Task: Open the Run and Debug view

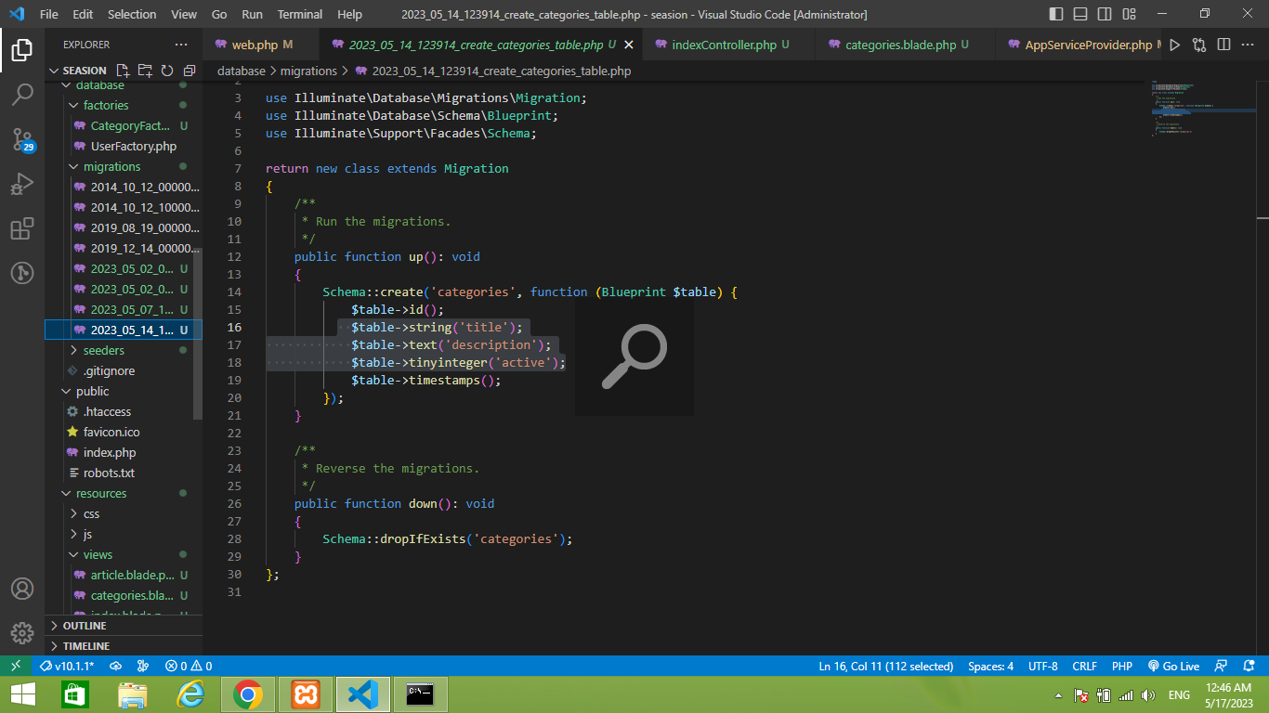Action: (22, 184)
